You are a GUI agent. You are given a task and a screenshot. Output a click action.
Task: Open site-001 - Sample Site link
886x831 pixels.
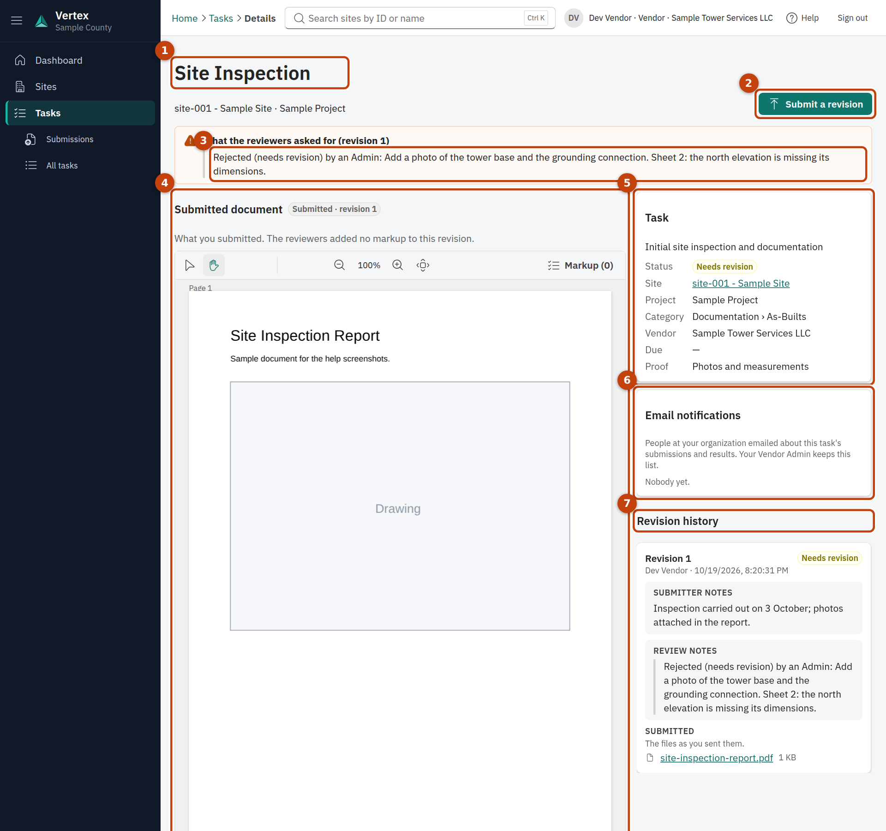[741, 283]
